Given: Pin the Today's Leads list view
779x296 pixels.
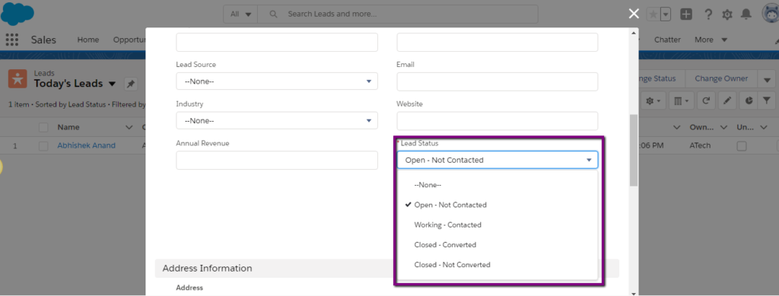Looking at the screenshot, I should tap(131, 84).
